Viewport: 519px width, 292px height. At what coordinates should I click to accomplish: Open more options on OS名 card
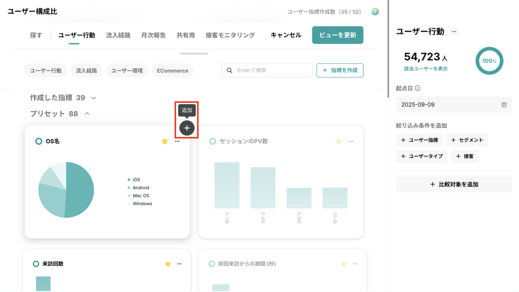click(x=177, y=141)
